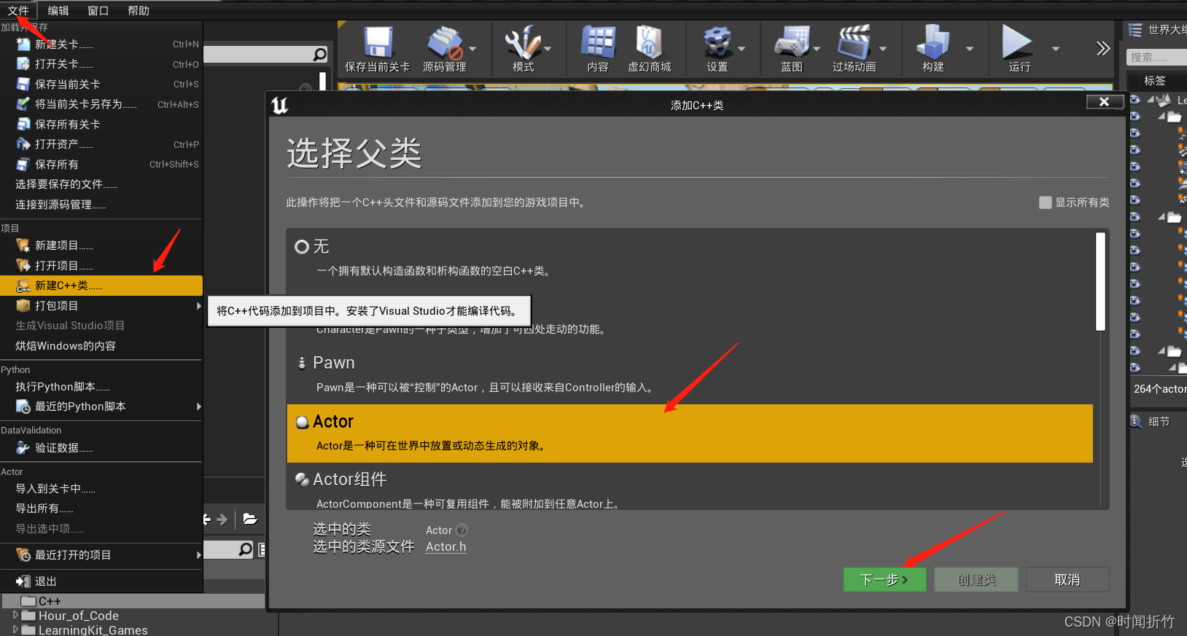
Task: Click the 模式 tools icon
Action: click(x=524, y=42)
